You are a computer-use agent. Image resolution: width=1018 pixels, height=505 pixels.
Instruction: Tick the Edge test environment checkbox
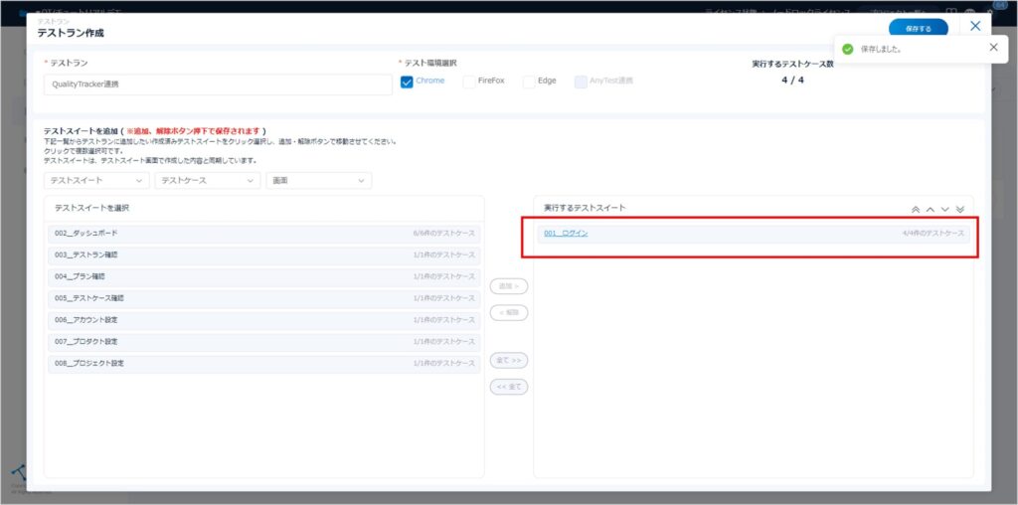point(529,82)
